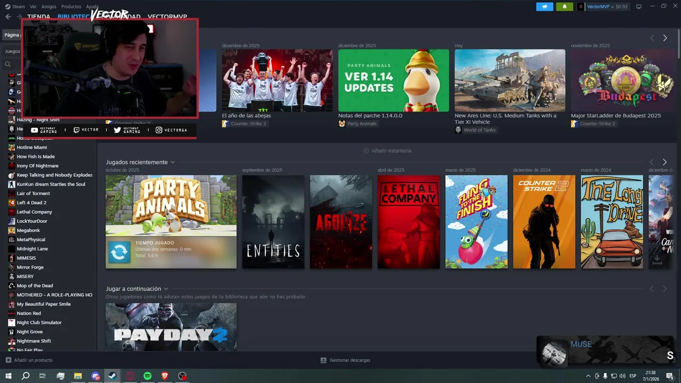Click the Añadir un producto plus icon

click(8, 360)
